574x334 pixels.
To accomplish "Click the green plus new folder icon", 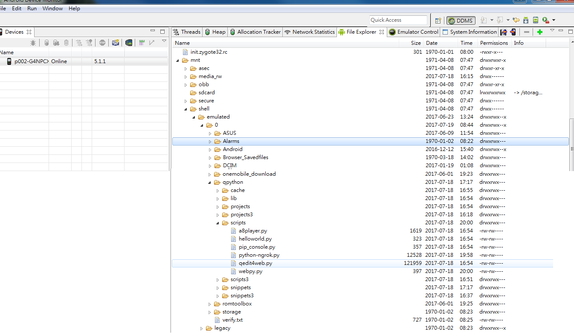I will [x=540, y=32].
